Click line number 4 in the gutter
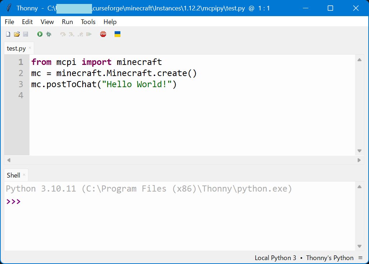This screenshot has height=264, width=369. (21, 95)
